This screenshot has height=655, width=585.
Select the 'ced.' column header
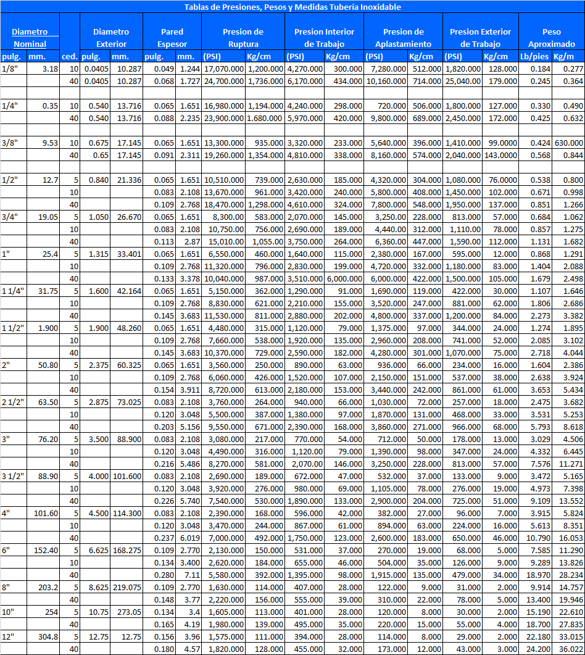tap(69, 56)
